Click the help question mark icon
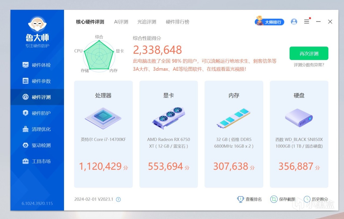The width and height of the screenshot is (344, 219). tap(118, 199)
